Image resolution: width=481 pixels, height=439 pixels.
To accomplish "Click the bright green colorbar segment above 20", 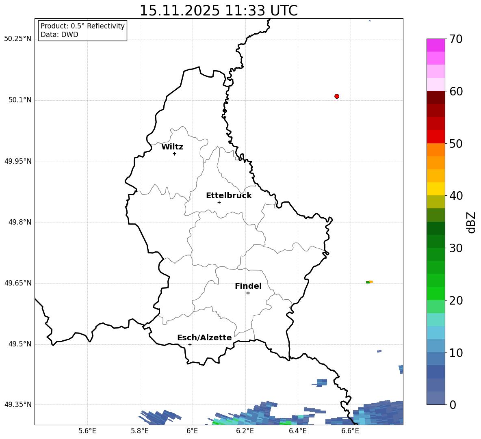I will click(435, 293).
